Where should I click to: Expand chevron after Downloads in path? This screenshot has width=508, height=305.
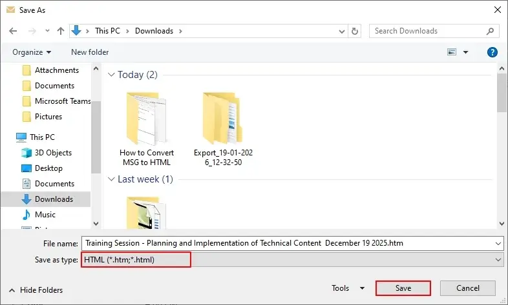click(180, 31)
